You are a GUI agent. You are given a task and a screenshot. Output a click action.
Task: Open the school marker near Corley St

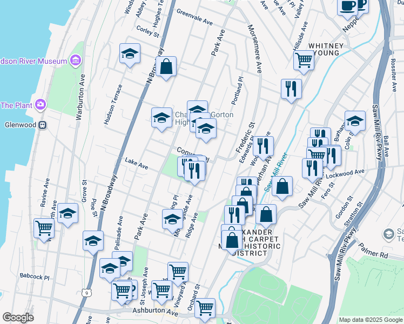click(x=130, y=54)
